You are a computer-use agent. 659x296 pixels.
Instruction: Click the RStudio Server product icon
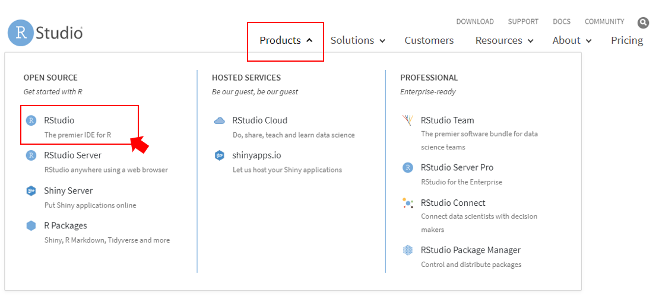point(31,155)
